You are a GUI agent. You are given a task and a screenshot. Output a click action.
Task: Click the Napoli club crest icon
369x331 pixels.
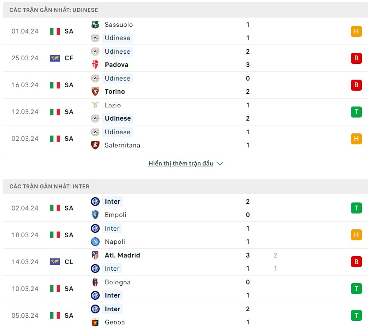point(95,242)
